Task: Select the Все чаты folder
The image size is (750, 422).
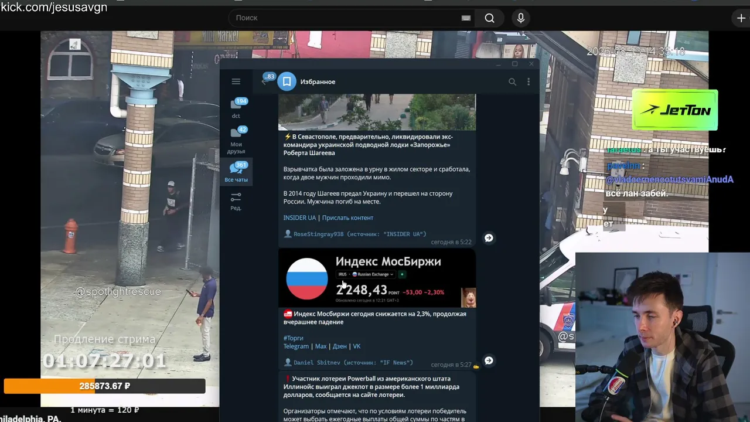Action: (236, 172)
